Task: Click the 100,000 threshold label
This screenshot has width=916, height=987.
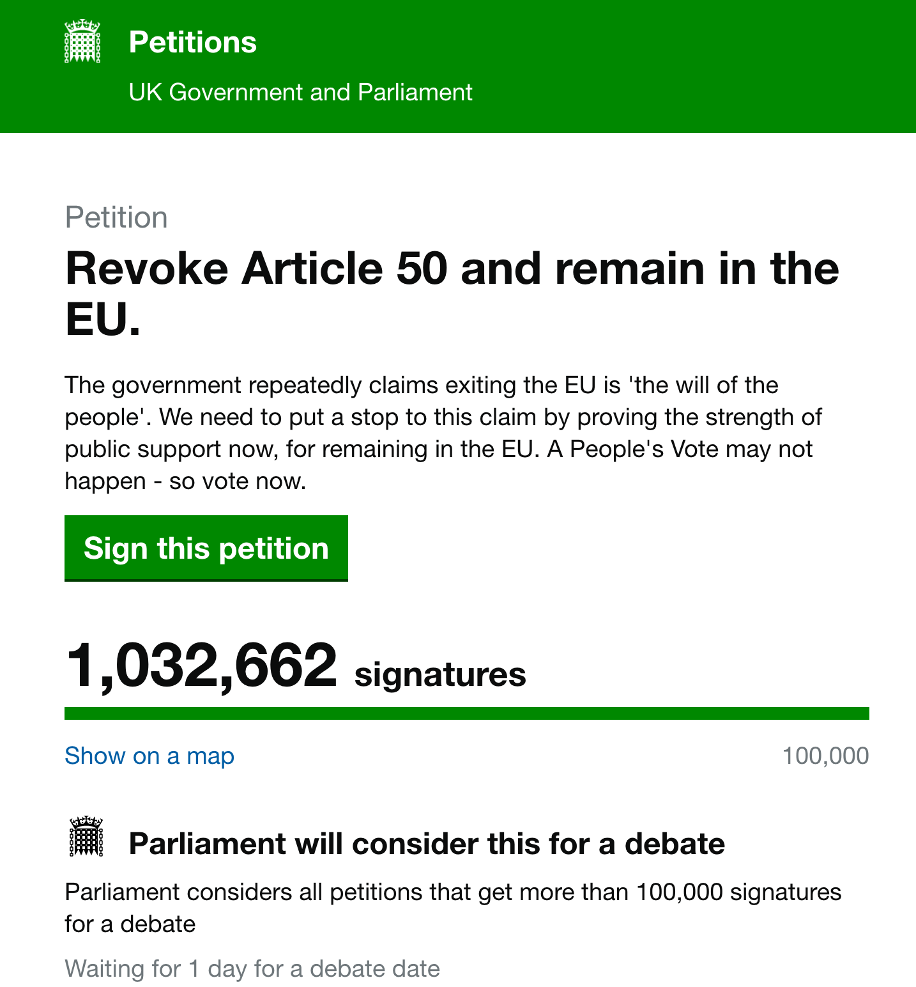Action: [x=825, y=756]
